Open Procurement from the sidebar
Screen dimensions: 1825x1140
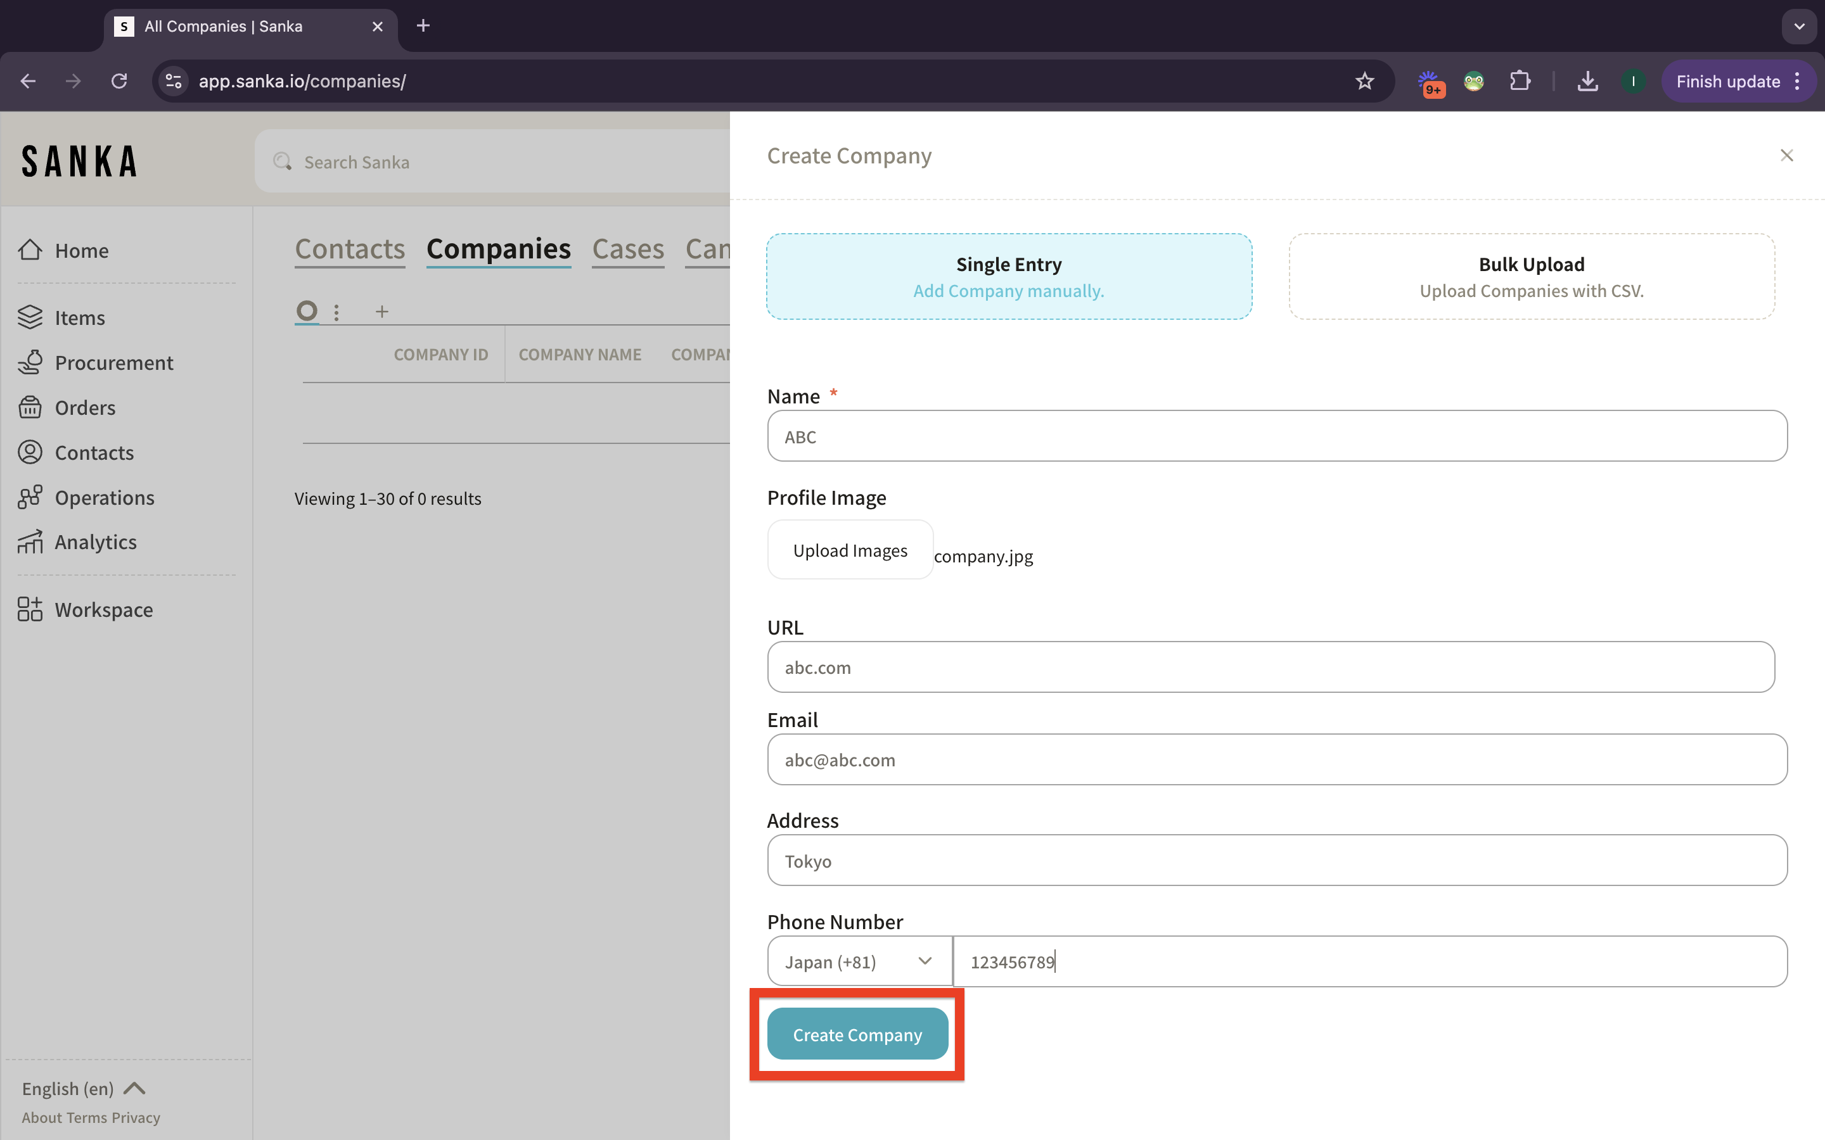tap(113, 363)
